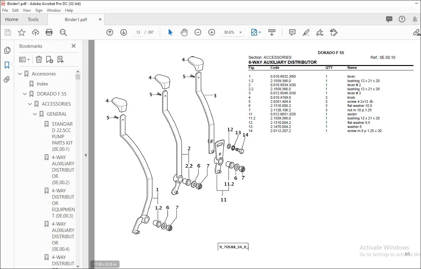Image resolution: width=421 pixels, height=269 pixels.
Task: Click part code '0.010.6932.3/60'
Action: click(x=283, y=76)
